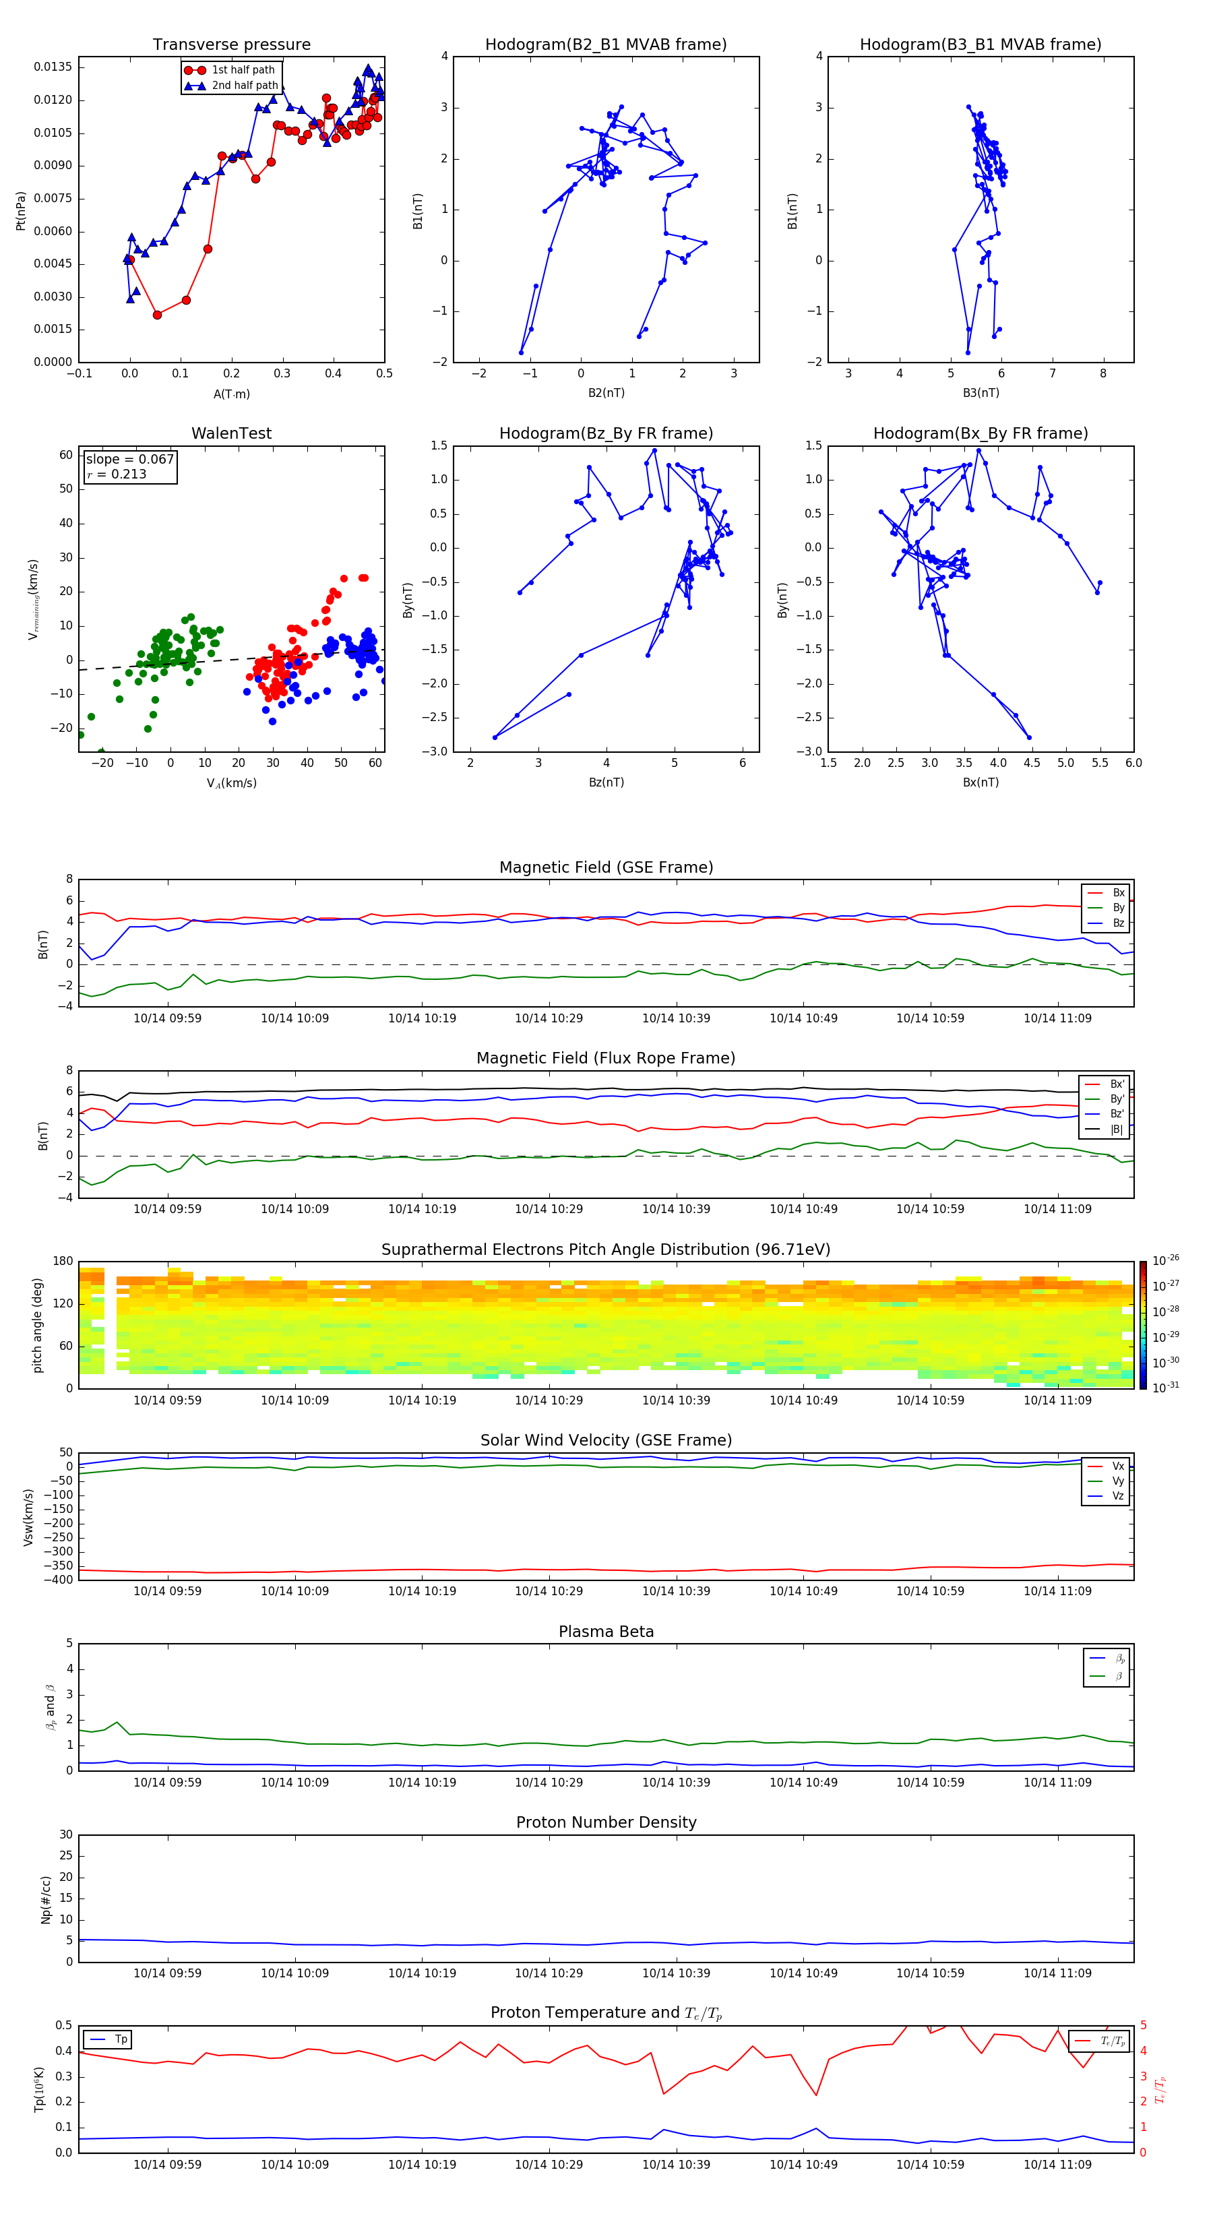Click the "Bx'" legend entry in Flux Rope frame

pyautogui.click(x=1105, y=1084)
